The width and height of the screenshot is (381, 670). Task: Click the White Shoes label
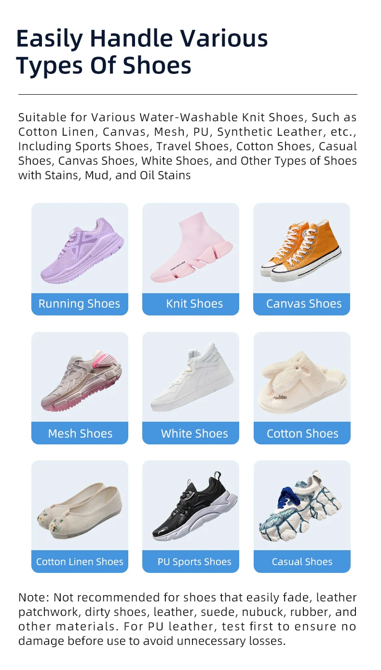(x=190, y=433)
